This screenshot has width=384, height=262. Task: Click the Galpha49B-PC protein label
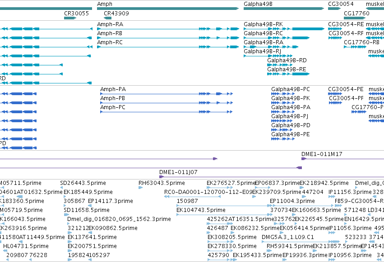(291, 89)
